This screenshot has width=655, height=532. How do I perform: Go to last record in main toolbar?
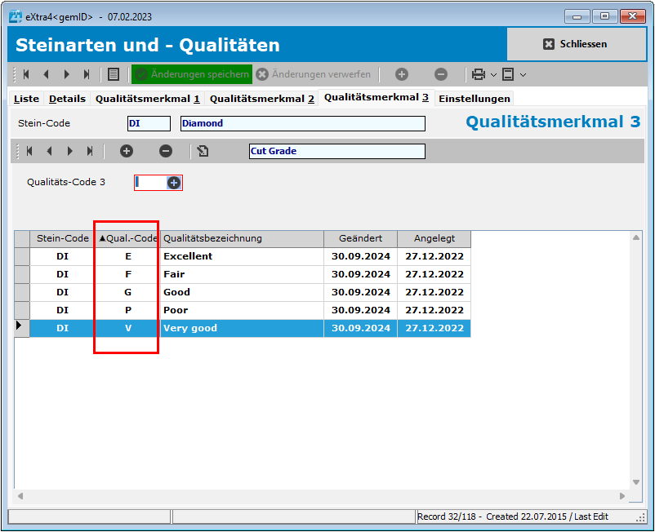pos(87,74)
